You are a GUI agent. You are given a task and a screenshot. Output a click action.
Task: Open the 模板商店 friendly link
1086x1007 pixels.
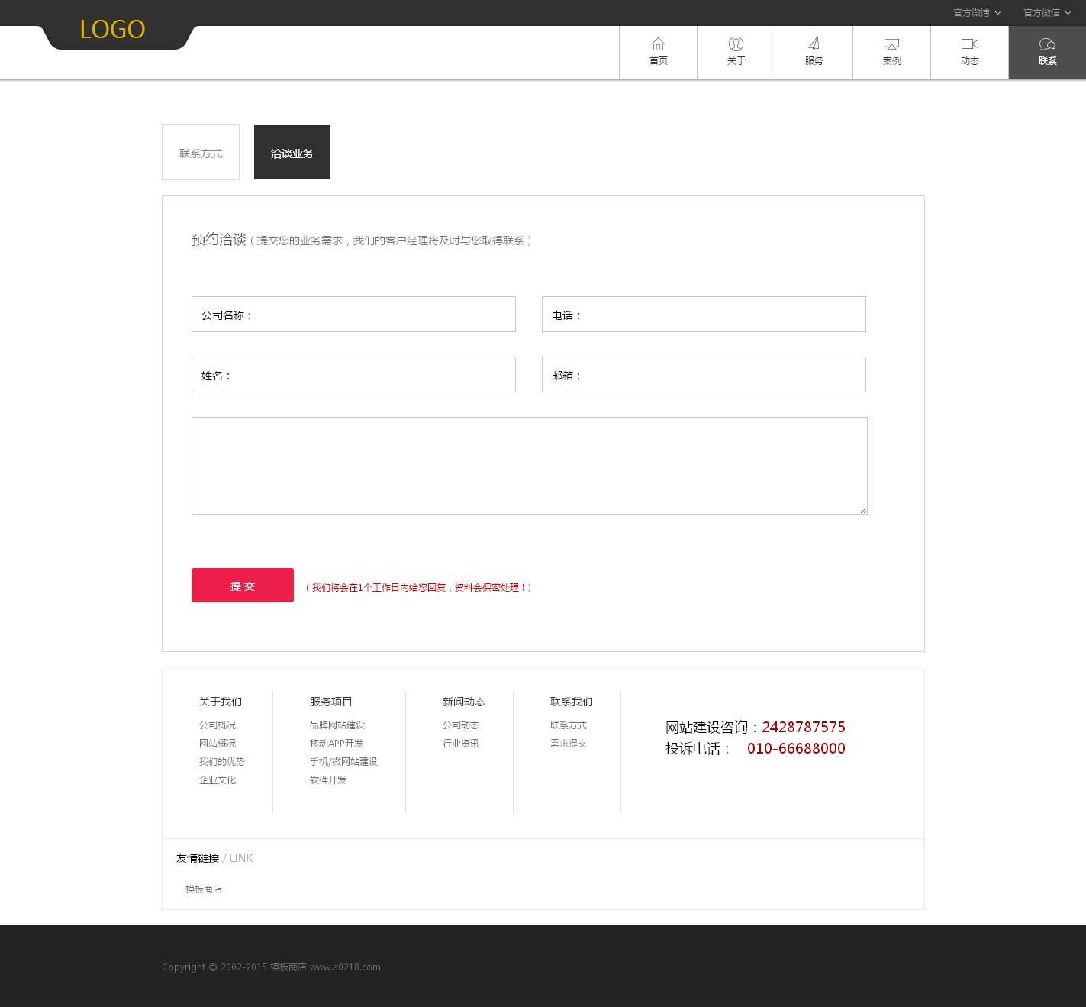coord(204,889)
